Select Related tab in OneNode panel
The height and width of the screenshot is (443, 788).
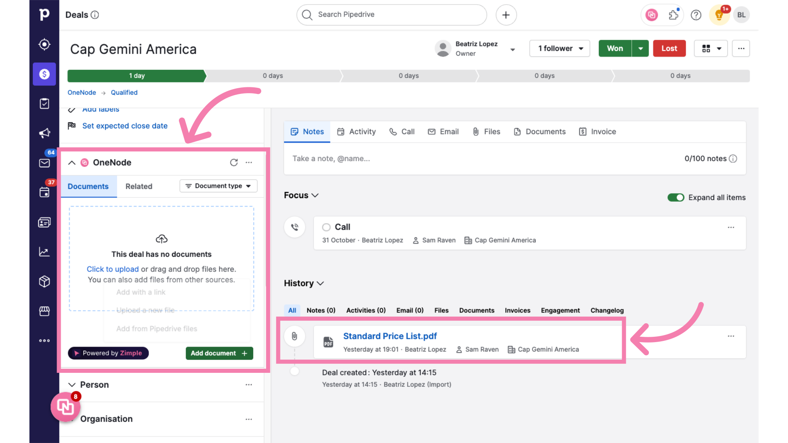click(x=139, y=186)
